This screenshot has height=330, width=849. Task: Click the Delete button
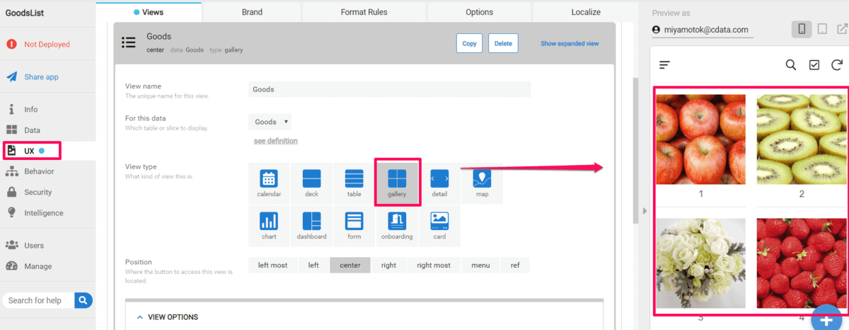click(503, 43)
